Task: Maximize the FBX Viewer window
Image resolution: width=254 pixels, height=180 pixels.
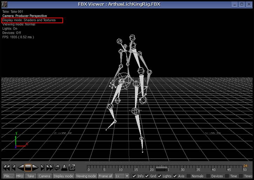Action: click(x=242, y=4)
